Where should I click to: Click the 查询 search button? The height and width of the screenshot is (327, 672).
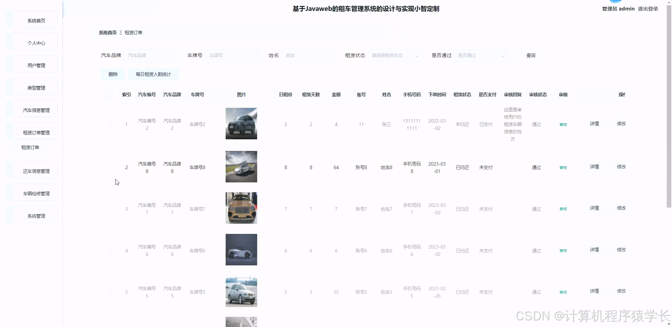[x=530, y=55]
